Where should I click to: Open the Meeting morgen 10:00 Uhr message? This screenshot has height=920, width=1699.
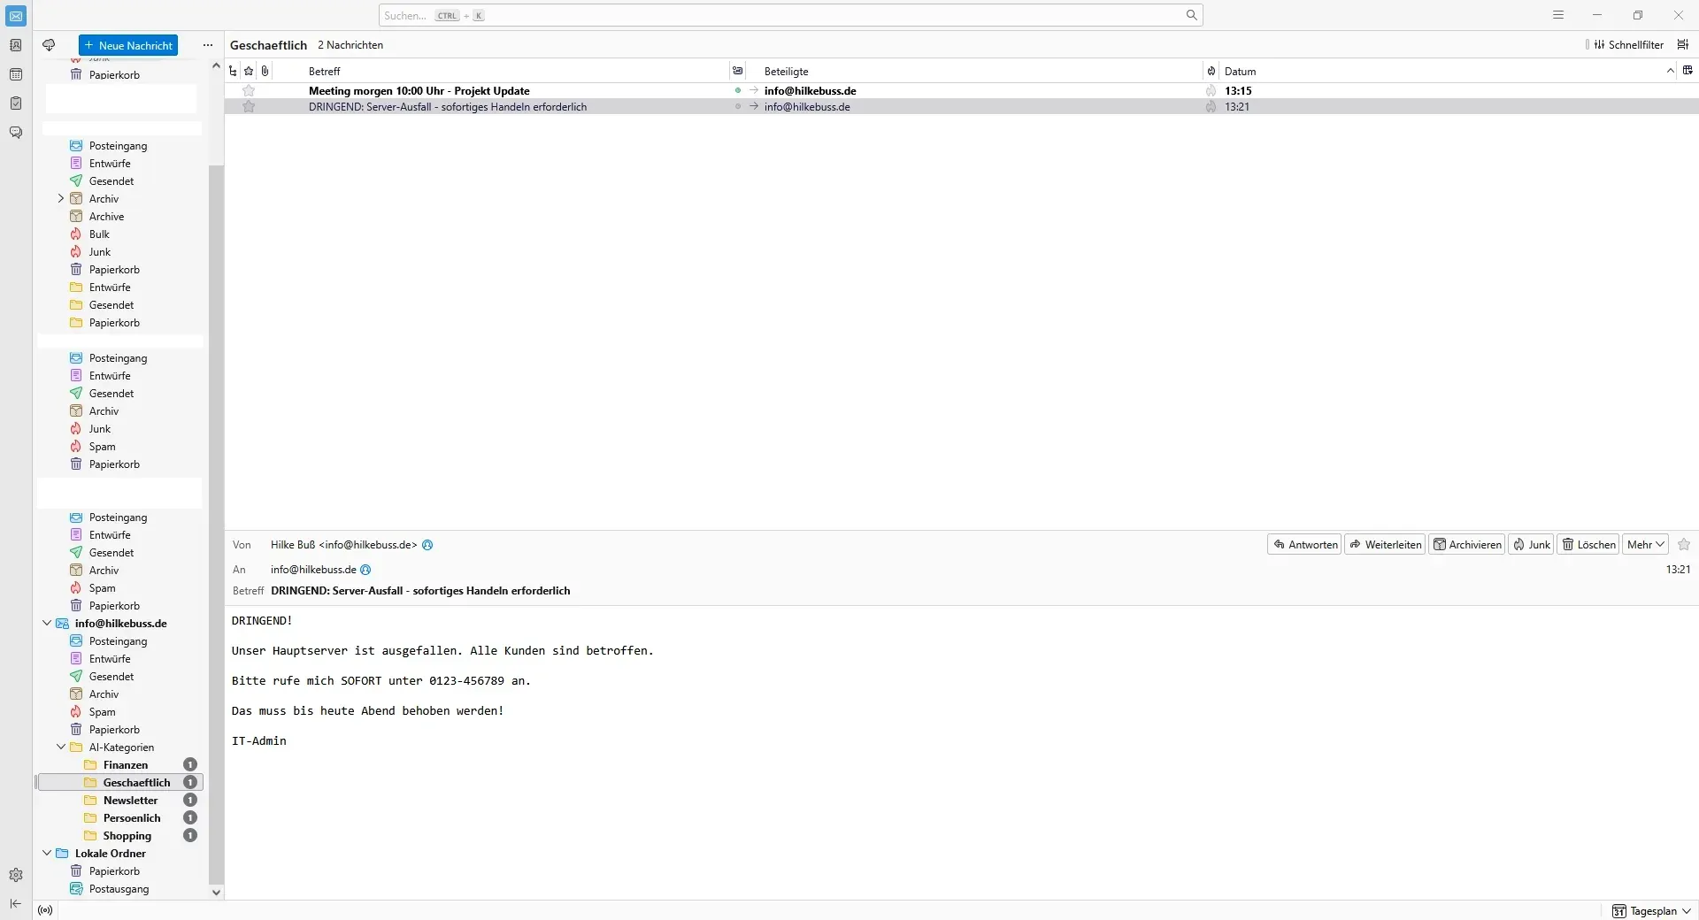pos(961,90)
